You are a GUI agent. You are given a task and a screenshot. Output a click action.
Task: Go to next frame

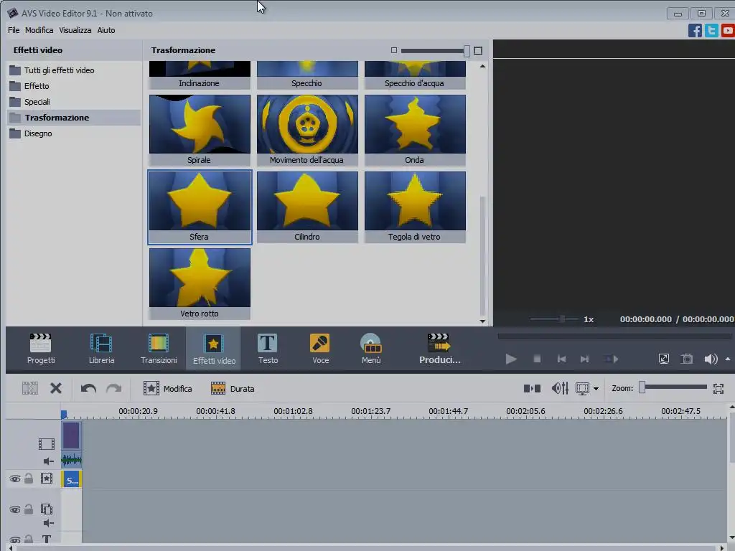point(584,359)
